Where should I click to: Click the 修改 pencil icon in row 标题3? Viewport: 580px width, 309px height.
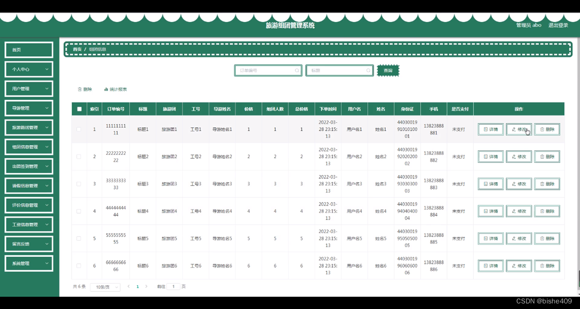[514, 184]
